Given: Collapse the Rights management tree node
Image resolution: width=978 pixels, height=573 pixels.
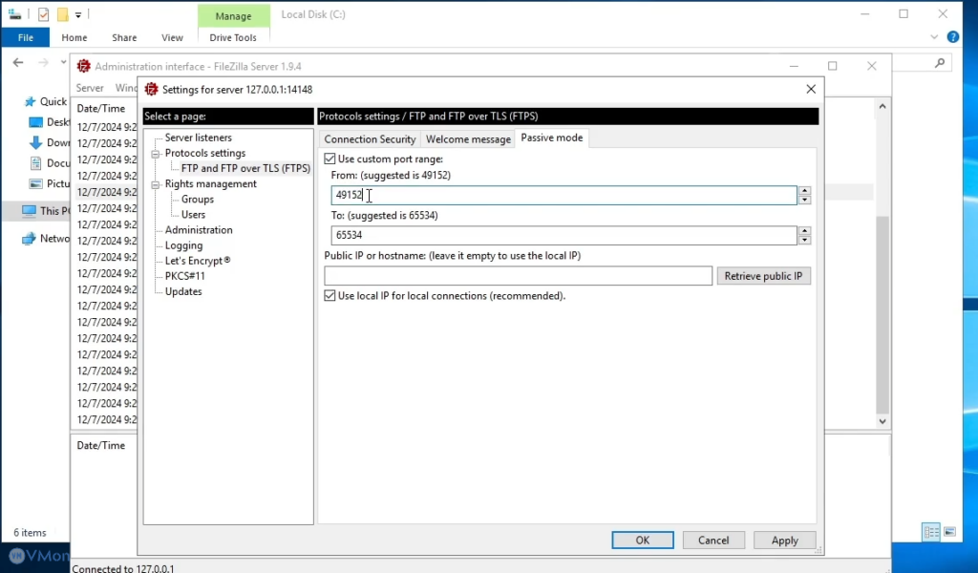Looking at the screenshot, I should (155, 184).
